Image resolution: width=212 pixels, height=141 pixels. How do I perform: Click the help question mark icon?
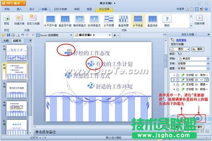[206, 9]
